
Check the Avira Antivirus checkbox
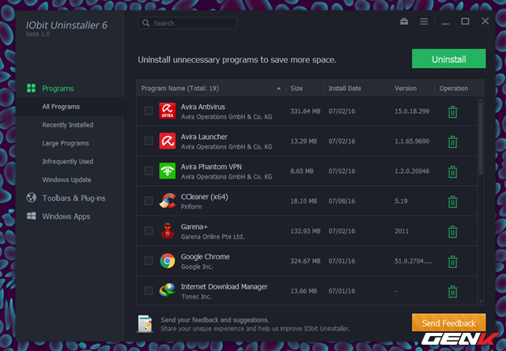pyautogui.click(x=149, y=111)
